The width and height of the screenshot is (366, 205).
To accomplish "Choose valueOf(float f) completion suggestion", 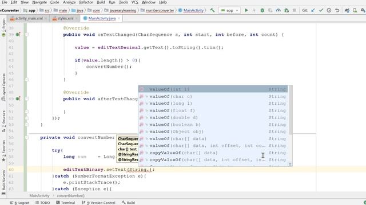I will (213, 110).
